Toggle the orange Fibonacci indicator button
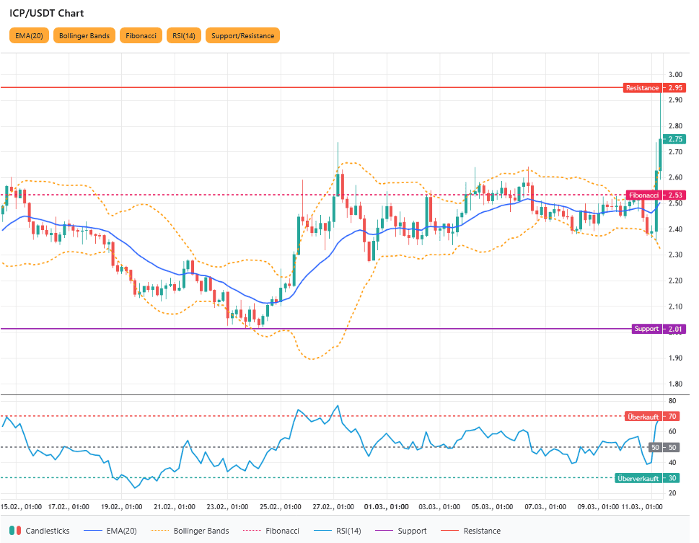The width and height of the screenshot is (699, 543). coord(141,35)
